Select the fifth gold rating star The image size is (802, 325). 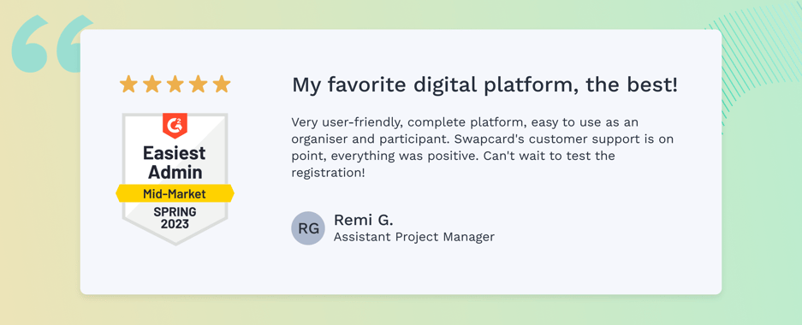(x=222, y=85)
